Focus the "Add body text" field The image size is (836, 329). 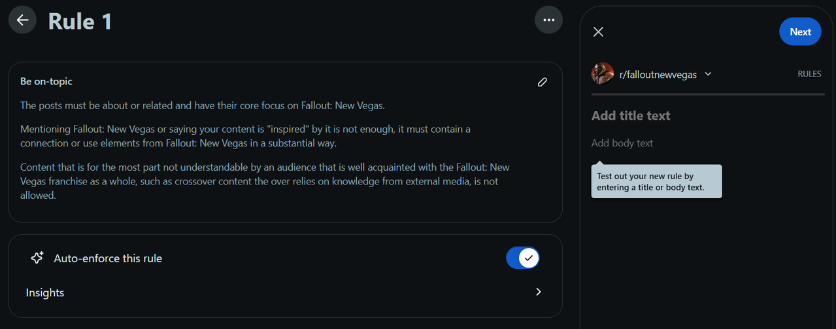tap(706, 143)
